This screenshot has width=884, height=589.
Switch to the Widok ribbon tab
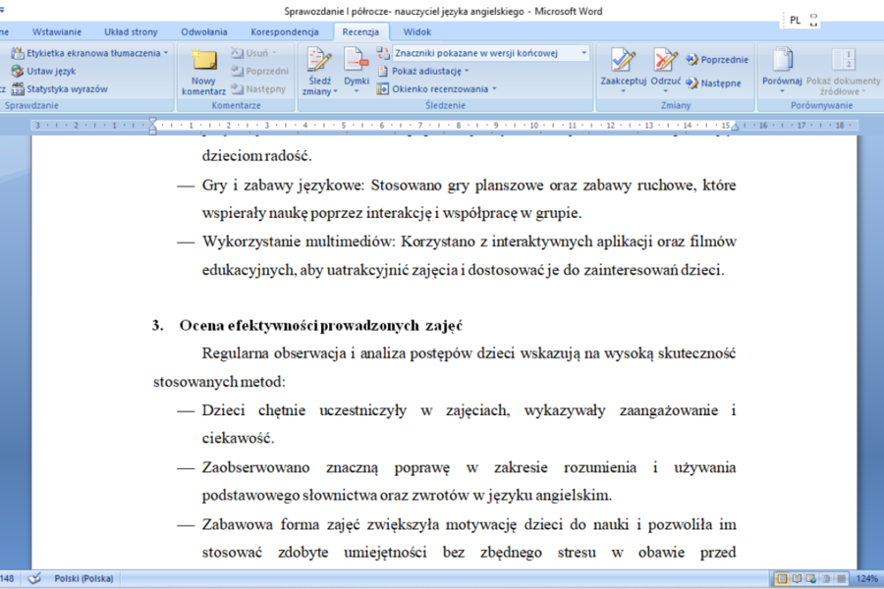[417, 30]
